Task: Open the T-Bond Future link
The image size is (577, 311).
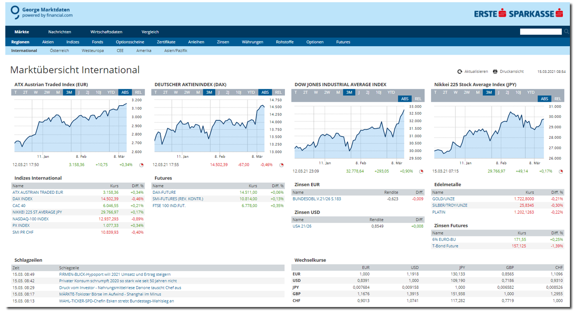Action: 445,246
